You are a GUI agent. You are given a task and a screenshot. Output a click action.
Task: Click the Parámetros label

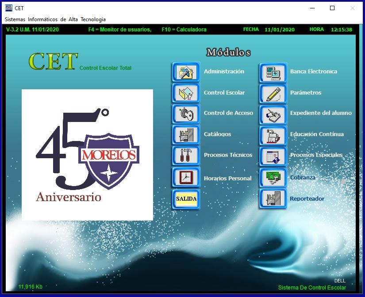click(x=306, y=92)
